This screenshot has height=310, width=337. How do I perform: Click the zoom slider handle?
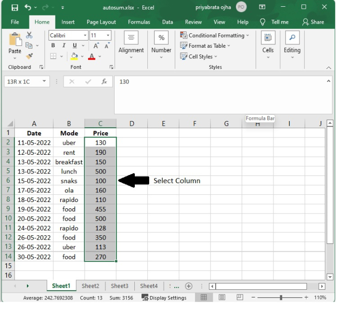pyautogui.click(x=281, y=297)
